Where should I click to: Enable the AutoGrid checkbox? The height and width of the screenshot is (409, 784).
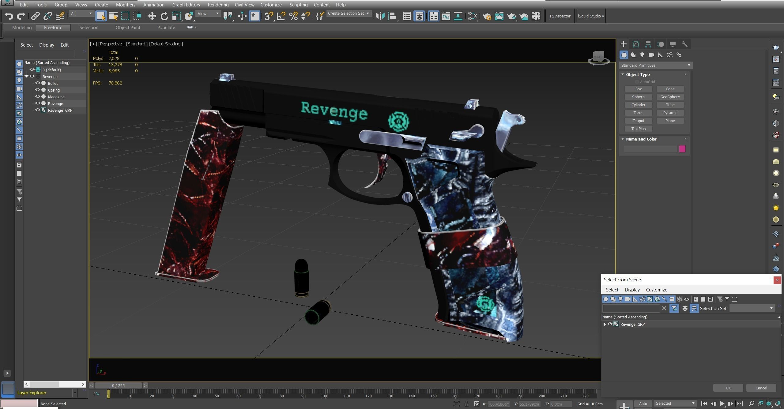click(637, 82)
